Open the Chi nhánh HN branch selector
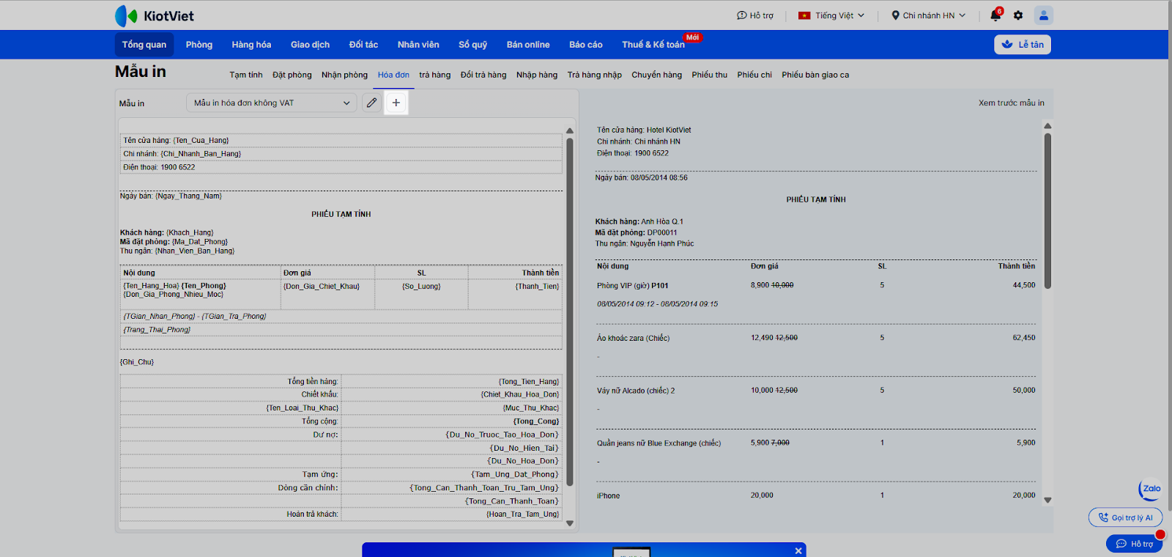Screen dimensions: 1172x557 928,15
